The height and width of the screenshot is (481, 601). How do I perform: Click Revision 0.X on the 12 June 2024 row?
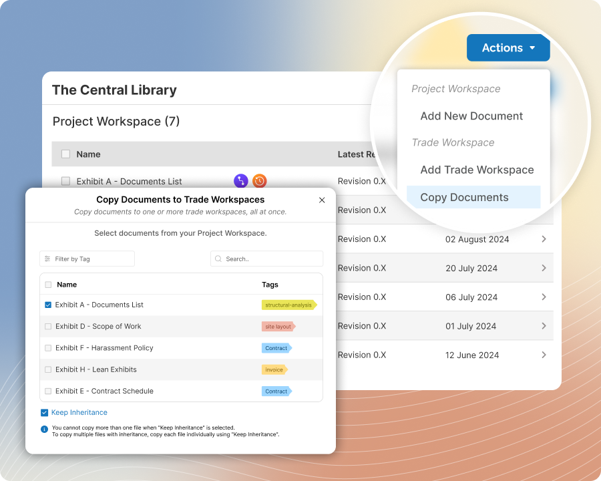[362, 355]
